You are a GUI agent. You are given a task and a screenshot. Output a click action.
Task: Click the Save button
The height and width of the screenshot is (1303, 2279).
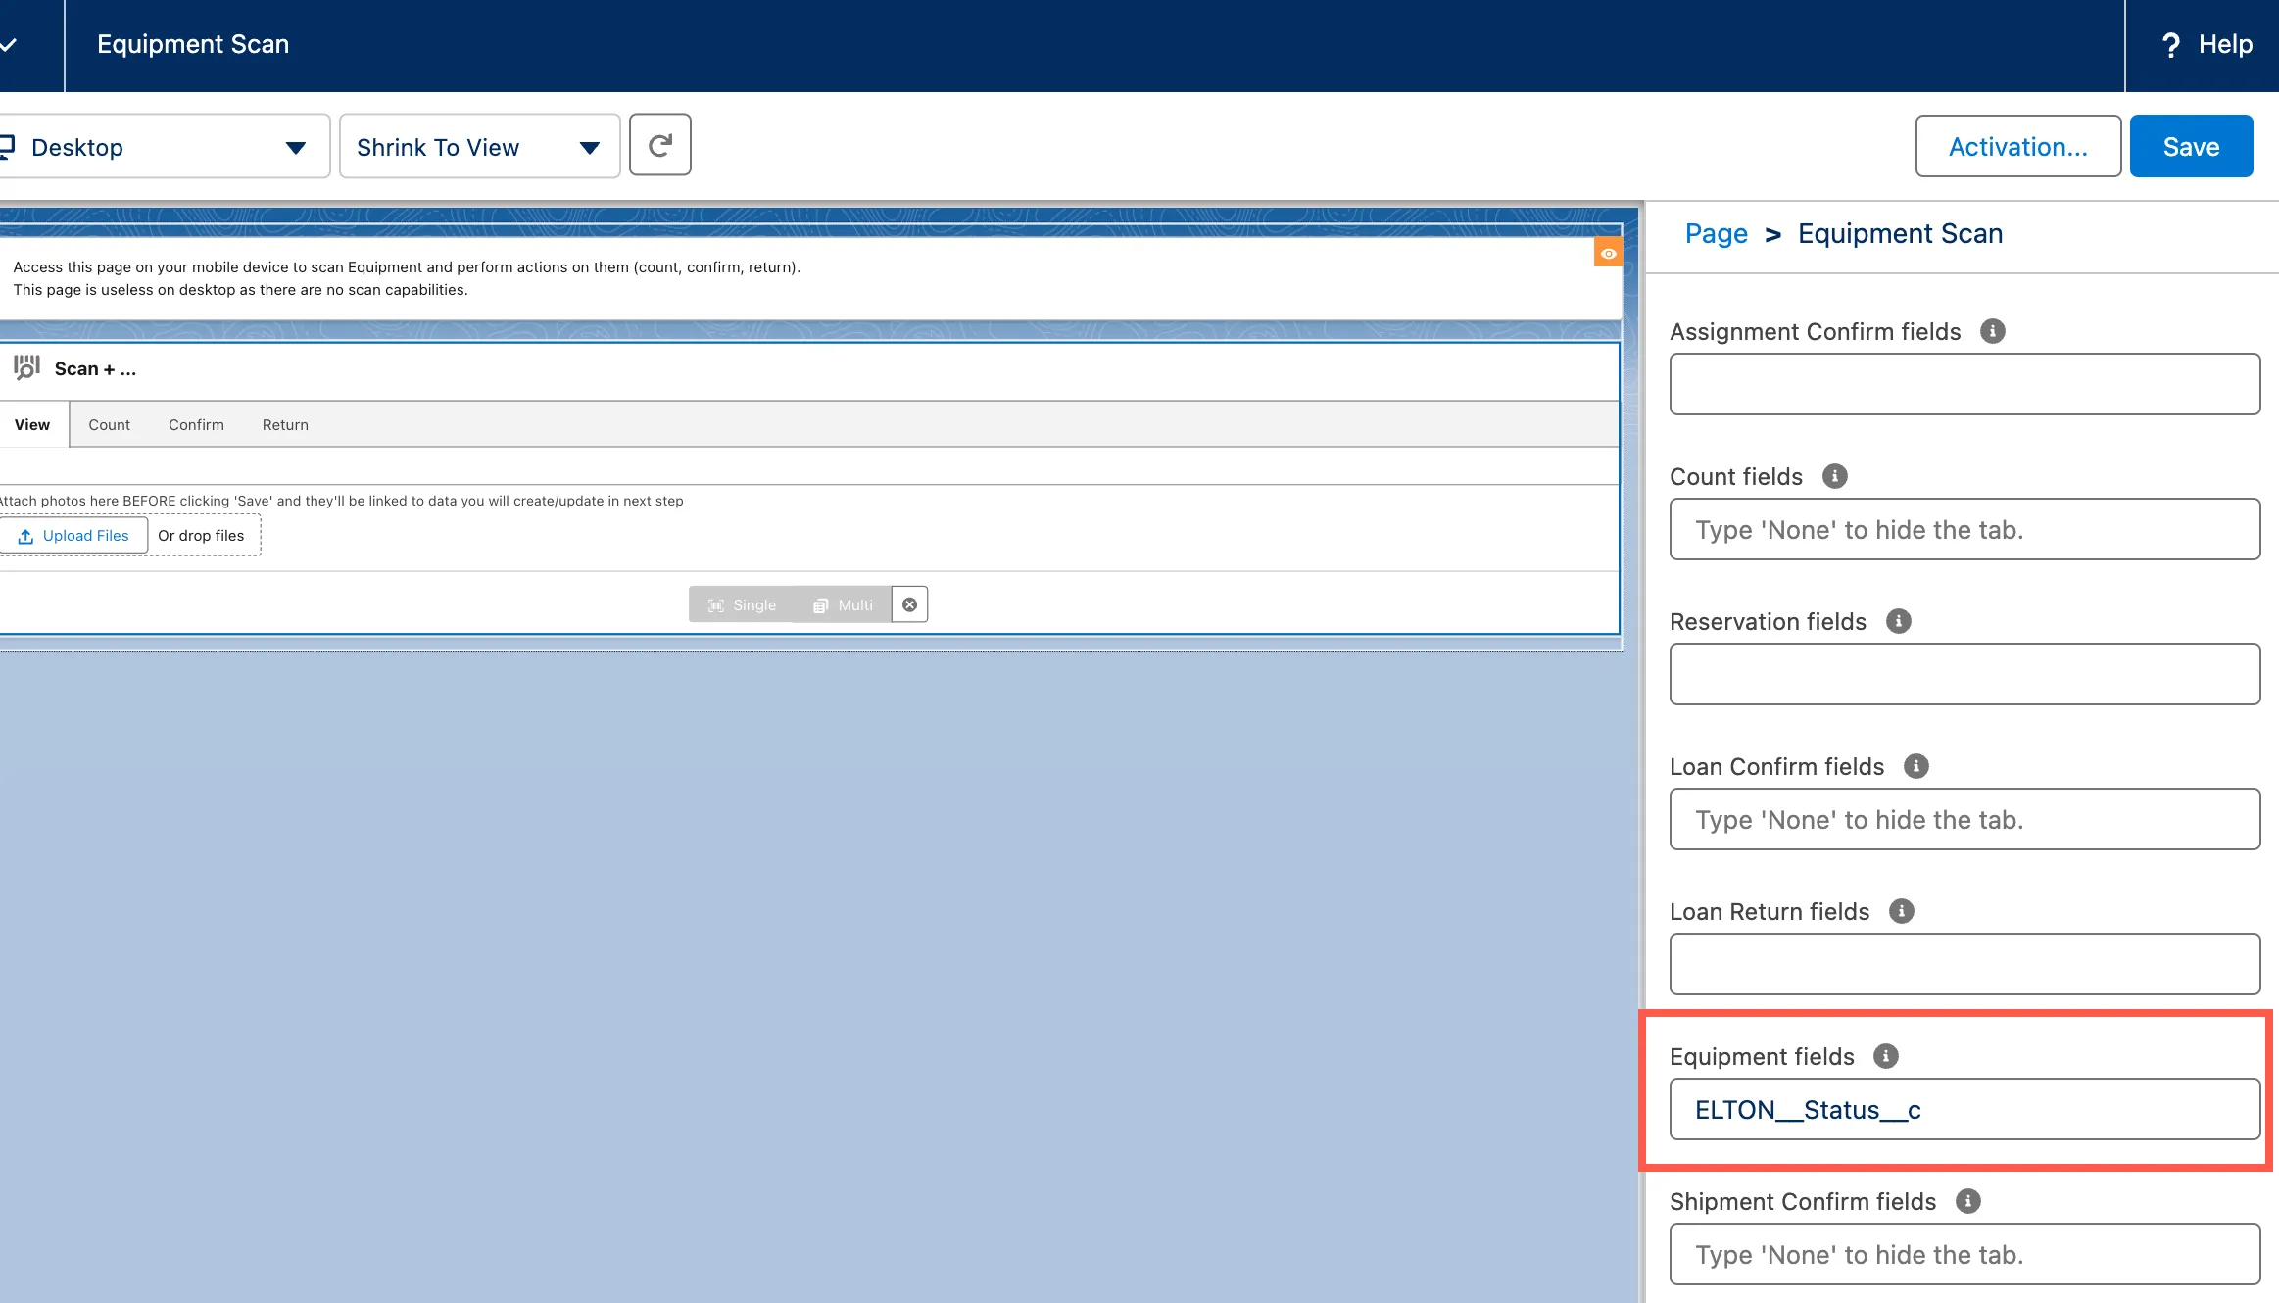[2191, 146]
